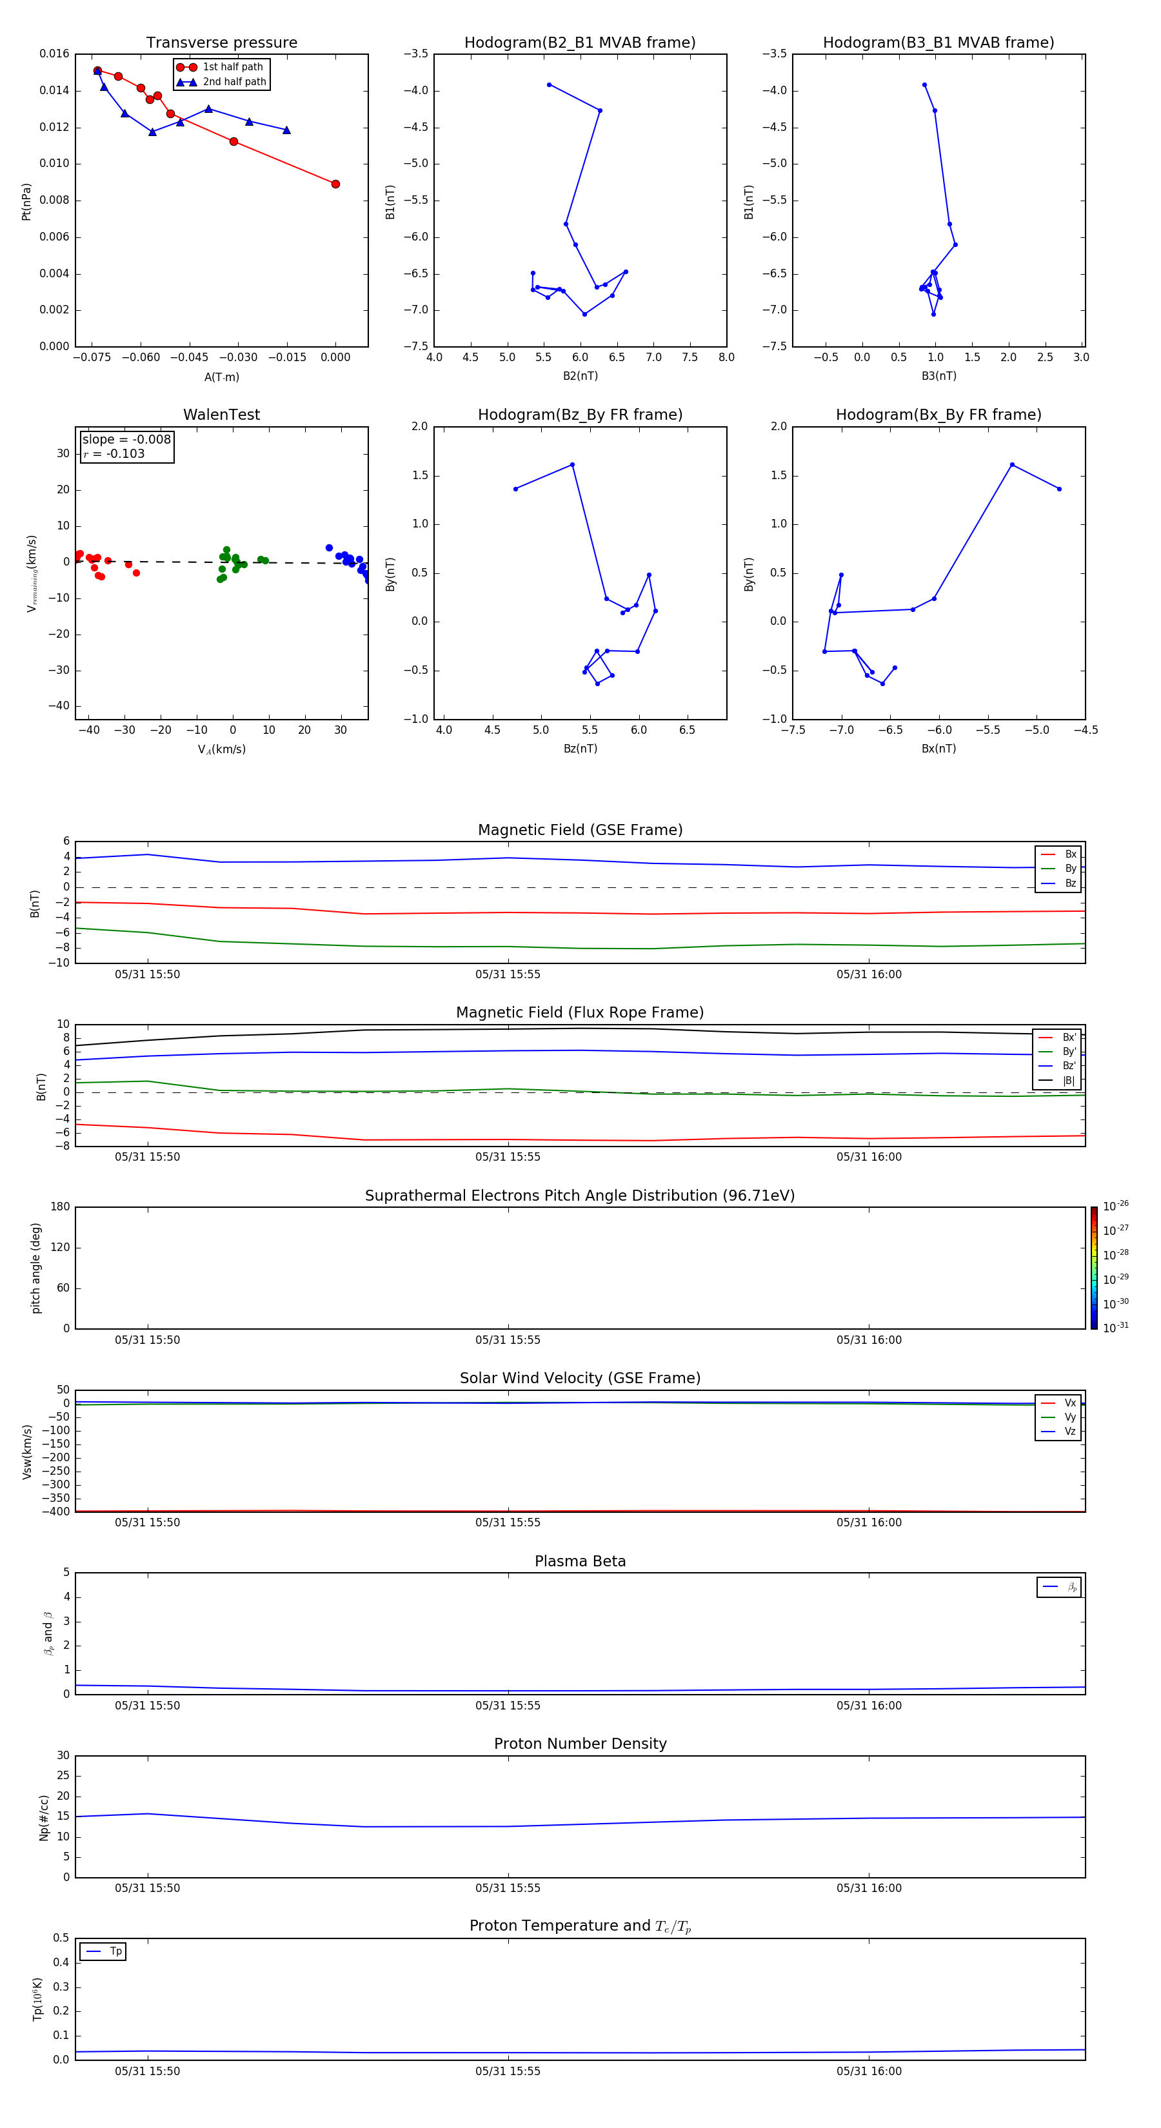Click the "A(T·m)" x-axis label
Image resolution: width=1161 pixels, height=2128 pixels.
pos(221,377)
